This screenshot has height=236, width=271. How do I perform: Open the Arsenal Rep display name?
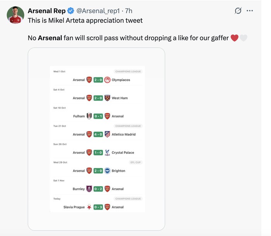[x=46, y=11]
